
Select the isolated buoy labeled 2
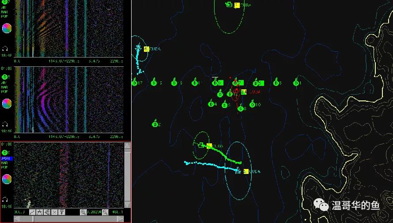coord(155,124)
